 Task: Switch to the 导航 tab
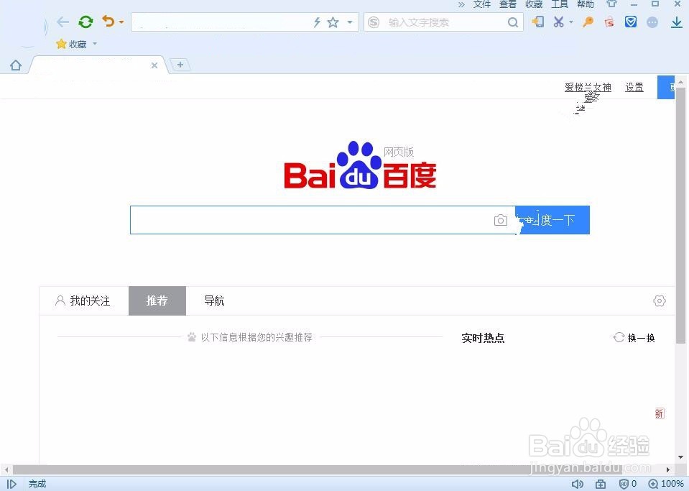(213, 300)
